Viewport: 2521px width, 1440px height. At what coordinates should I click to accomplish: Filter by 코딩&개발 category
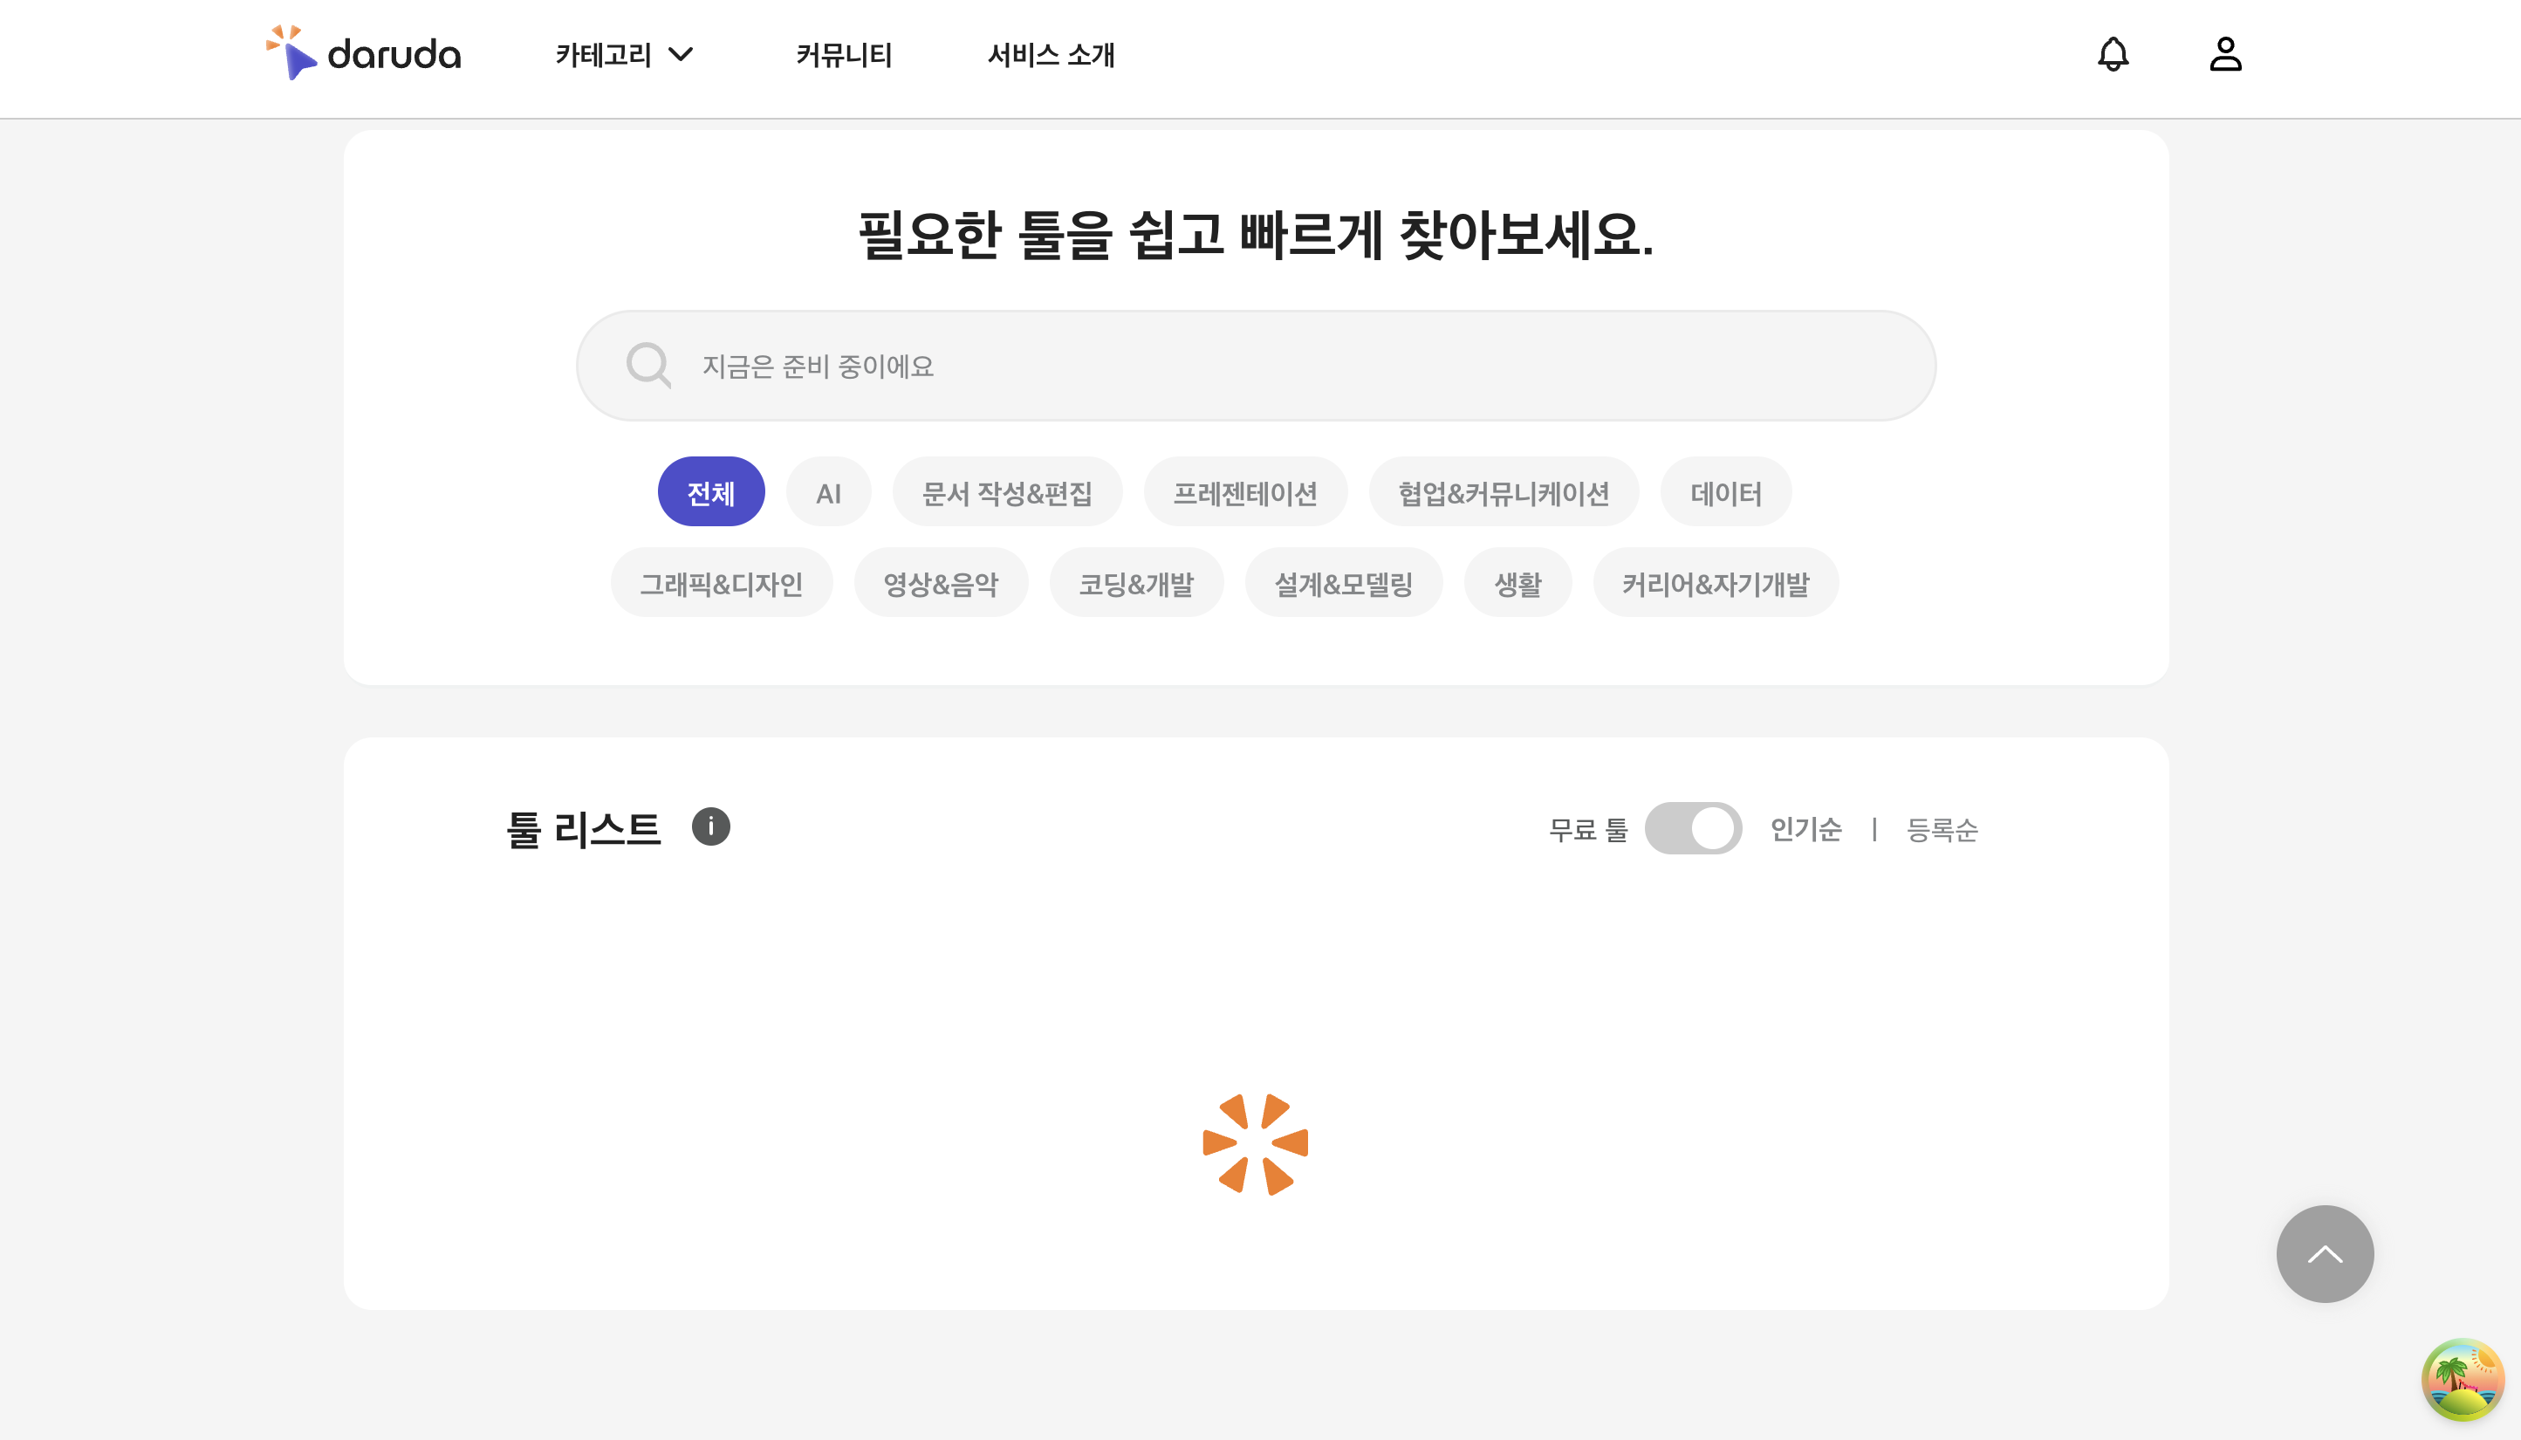[x=1136, y=584]
